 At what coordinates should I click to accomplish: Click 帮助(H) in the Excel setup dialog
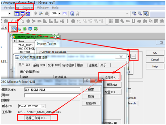pyautogui.click(x=91, y=103)
